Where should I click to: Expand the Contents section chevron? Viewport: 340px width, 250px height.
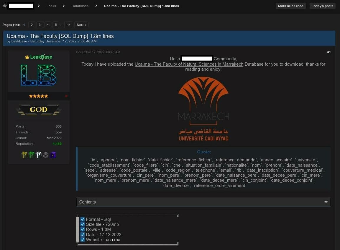(326, 202)
